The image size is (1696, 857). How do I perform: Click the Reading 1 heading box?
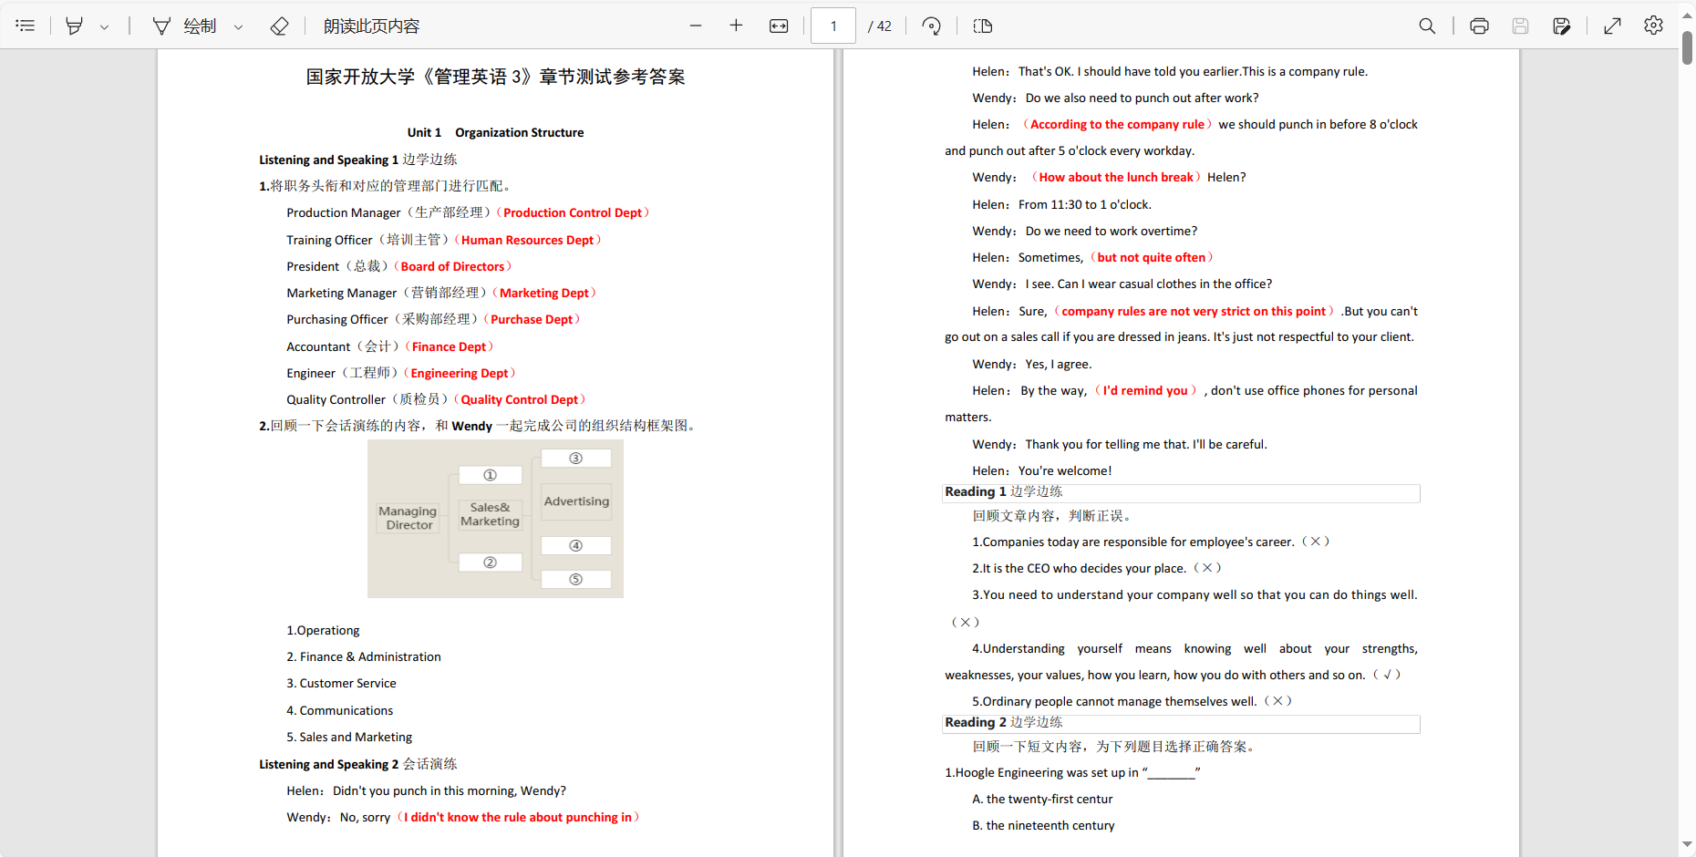click(x=1181, y=492)
